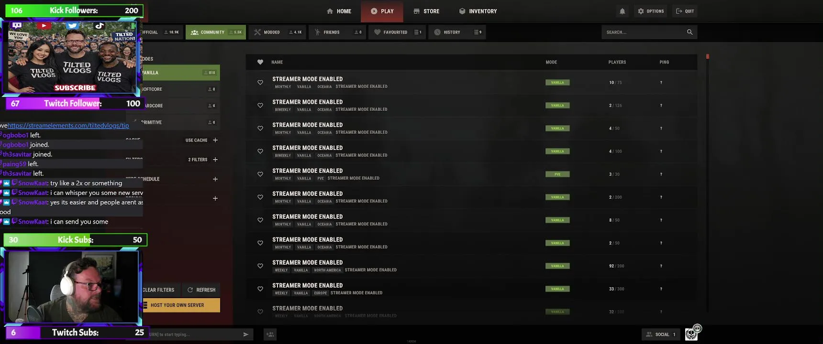The height and width of the screenshot is (344, 823).
Task: Open the Friends servers tab
Action: (337, 32)
